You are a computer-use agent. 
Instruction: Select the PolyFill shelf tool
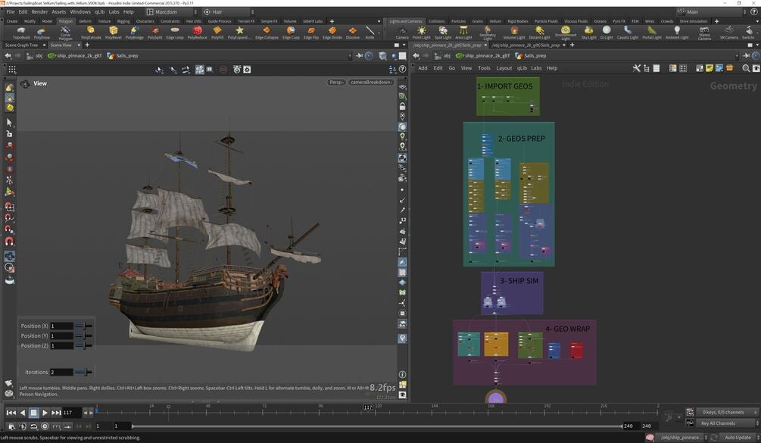(x=217, y=33)
